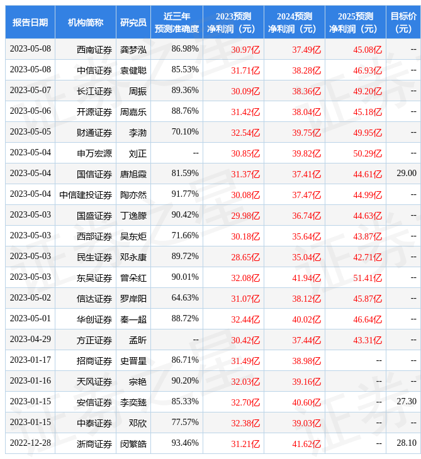
Task: Click researcher name 周嘉乐
Action: click(133, 112)
